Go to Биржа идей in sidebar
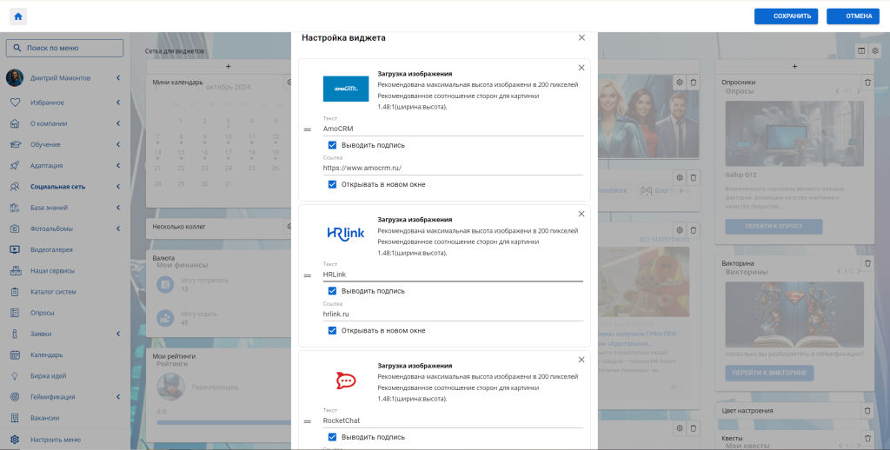The width and height of the screenshot is (890, 450). coord(48,375)
